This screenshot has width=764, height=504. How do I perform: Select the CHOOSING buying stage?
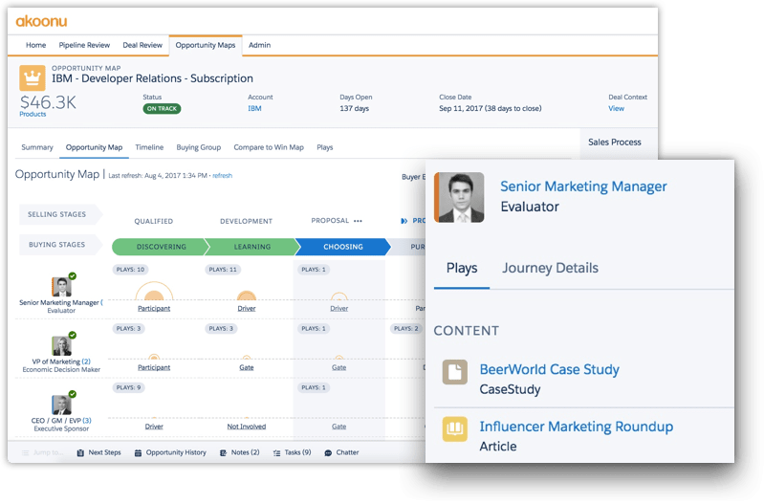(x=343, y=247)
